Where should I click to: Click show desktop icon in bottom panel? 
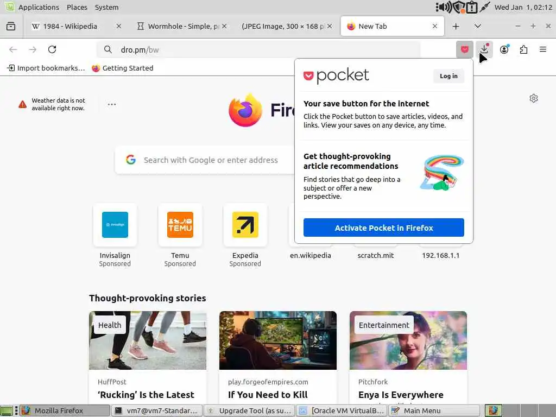(x=7, y=410)
